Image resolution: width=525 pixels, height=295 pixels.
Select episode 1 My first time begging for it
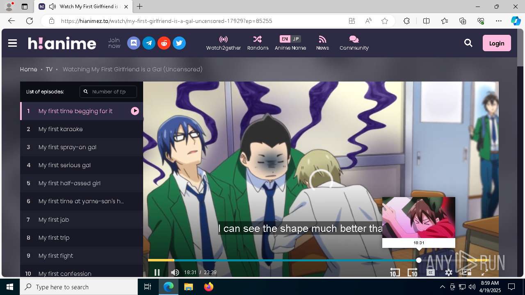pyautogui.click(x=82, y=111)
